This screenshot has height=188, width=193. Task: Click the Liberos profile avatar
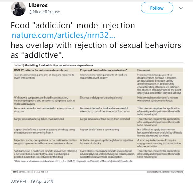pyautogui.click(x=18, y=9)
